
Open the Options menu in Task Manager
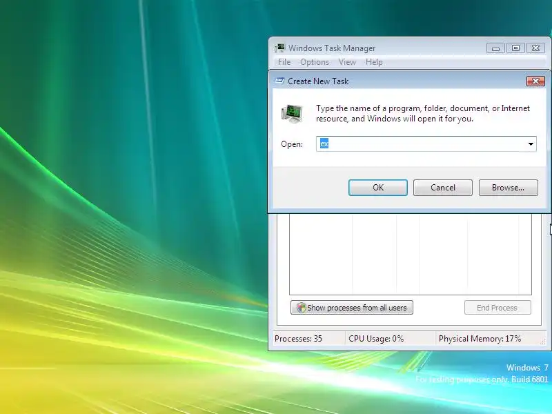[315, 62]
